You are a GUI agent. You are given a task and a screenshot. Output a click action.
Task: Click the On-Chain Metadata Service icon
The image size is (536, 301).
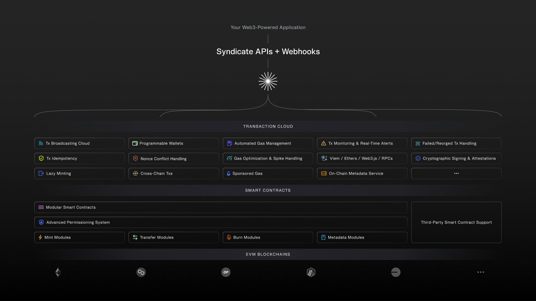(x=324, y=173)
